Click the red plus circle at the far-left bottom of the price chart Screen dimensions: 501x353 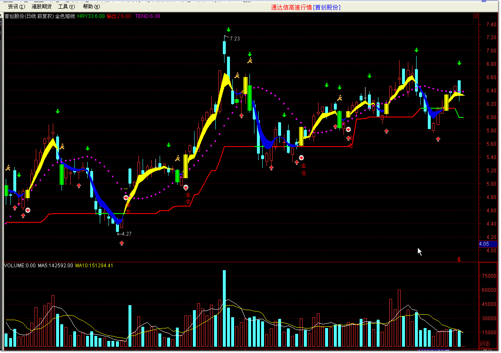point(28,210)
